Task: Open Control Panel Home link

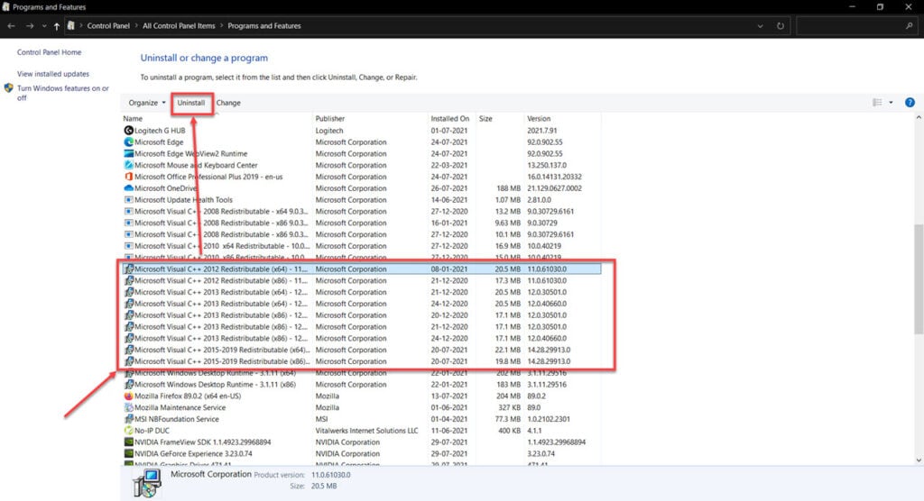Action: [x=49, y=52]
